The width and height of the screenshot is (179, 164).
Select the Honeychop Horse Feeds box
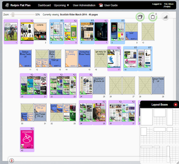click(x=84, y=58)
